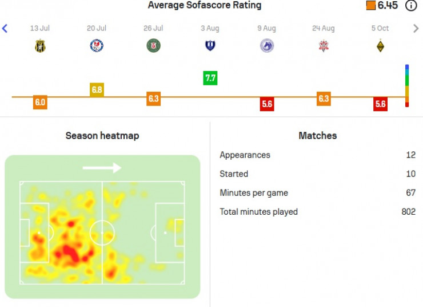Open the 6.3 rating for 26 Jul
Image resolution: width=423 pixels, height=307 pixels.
(x=153, y=99)
